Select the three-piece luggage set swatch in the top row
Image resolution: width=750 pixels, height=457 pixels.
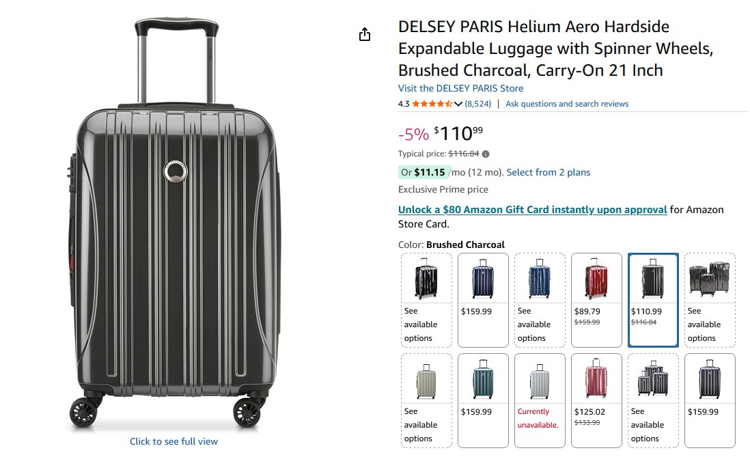tap(710, 300)
